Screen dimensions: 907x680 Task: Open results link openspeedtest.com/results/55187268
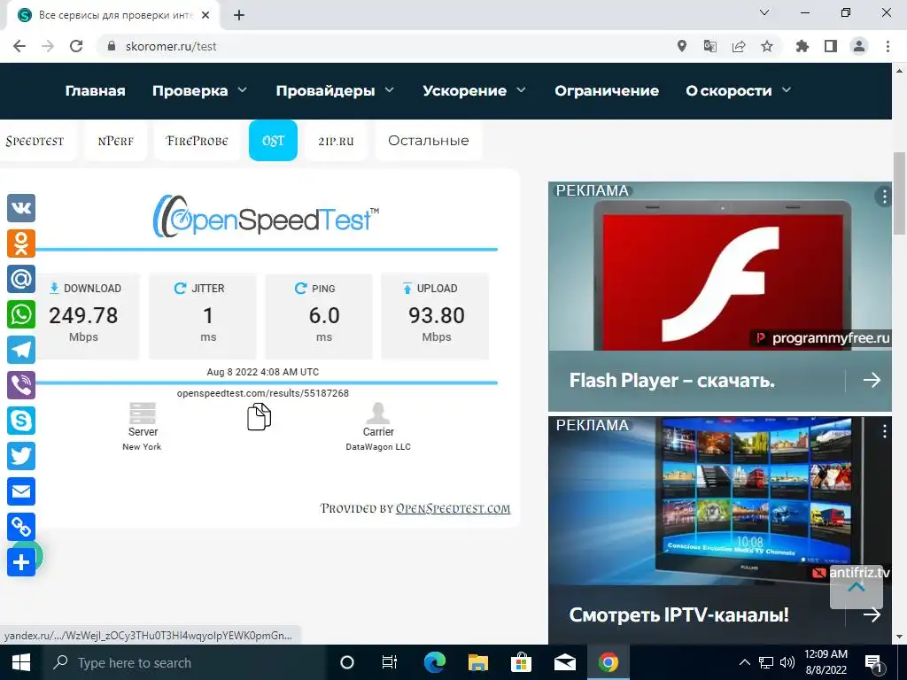tap(262, 393)
